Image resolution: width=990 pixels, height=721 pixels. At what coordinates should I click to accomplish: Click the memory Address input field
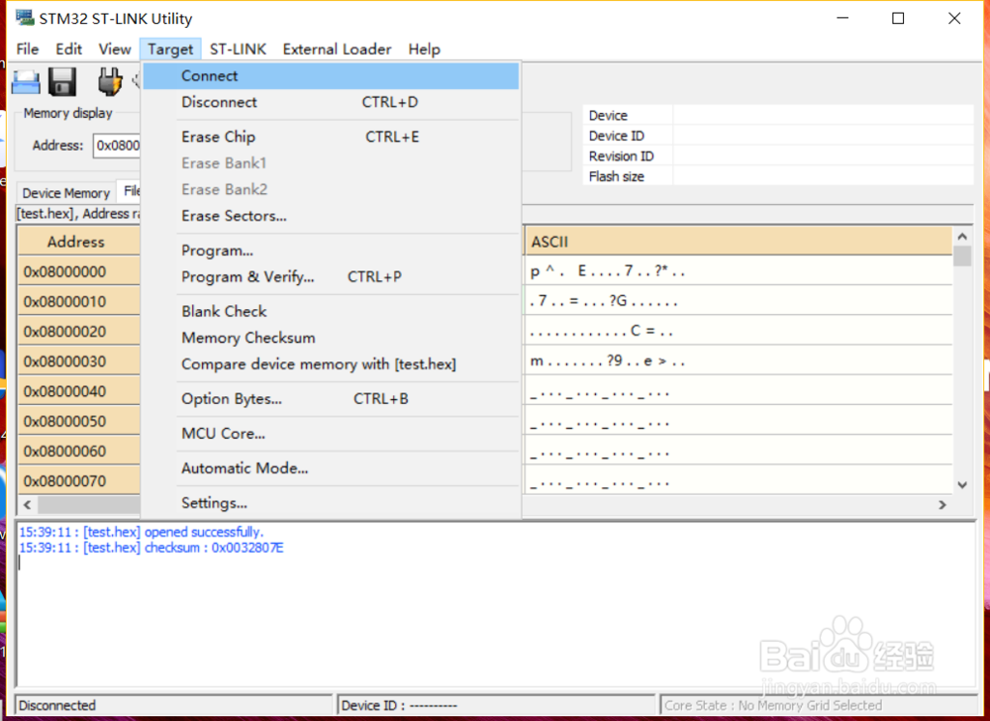tap(117, 146)
